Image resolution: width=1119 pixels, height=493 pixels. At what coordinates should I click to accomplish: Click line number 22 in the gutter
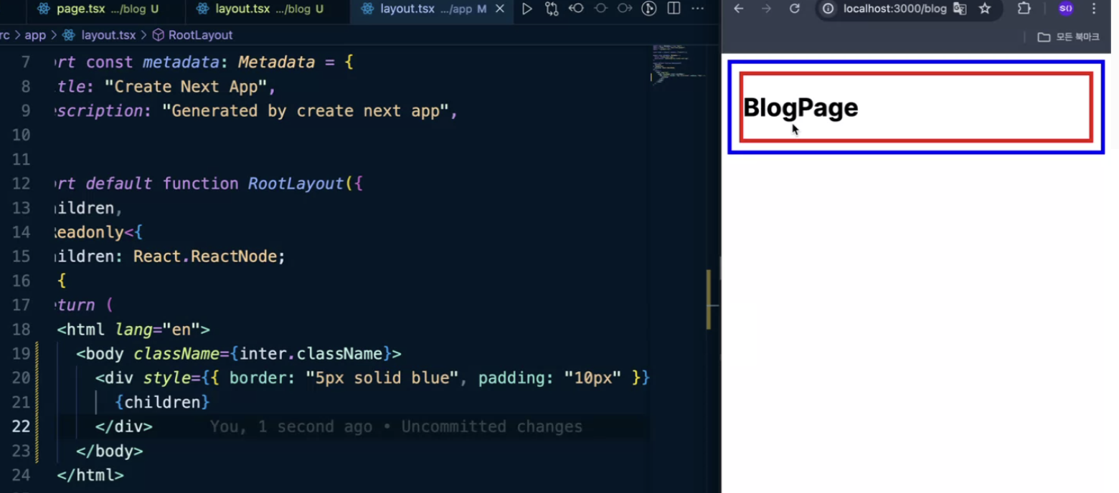22,426
